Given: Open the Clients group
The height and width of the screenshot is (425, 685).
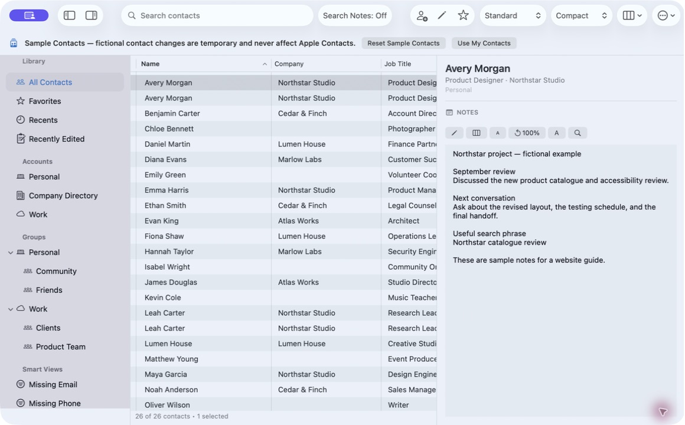Looking at the screenshot, I should pyautogui.click(x=64, y=328).
